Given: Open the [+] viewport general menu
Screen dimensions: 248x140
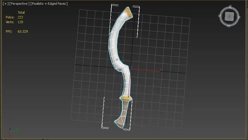Looking at the screenshot, I should (x=6, y=4).
